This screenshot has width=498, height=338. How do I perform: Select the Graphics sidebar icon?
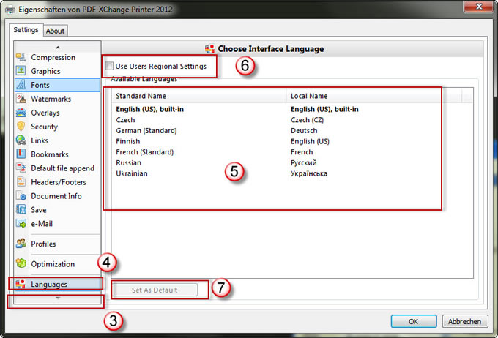tap(21, 71)
